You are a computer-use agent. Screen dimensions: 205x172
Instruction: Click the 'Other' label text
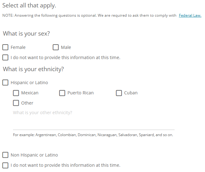27,103
